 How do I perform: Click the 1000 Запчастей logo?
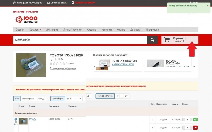26,19
